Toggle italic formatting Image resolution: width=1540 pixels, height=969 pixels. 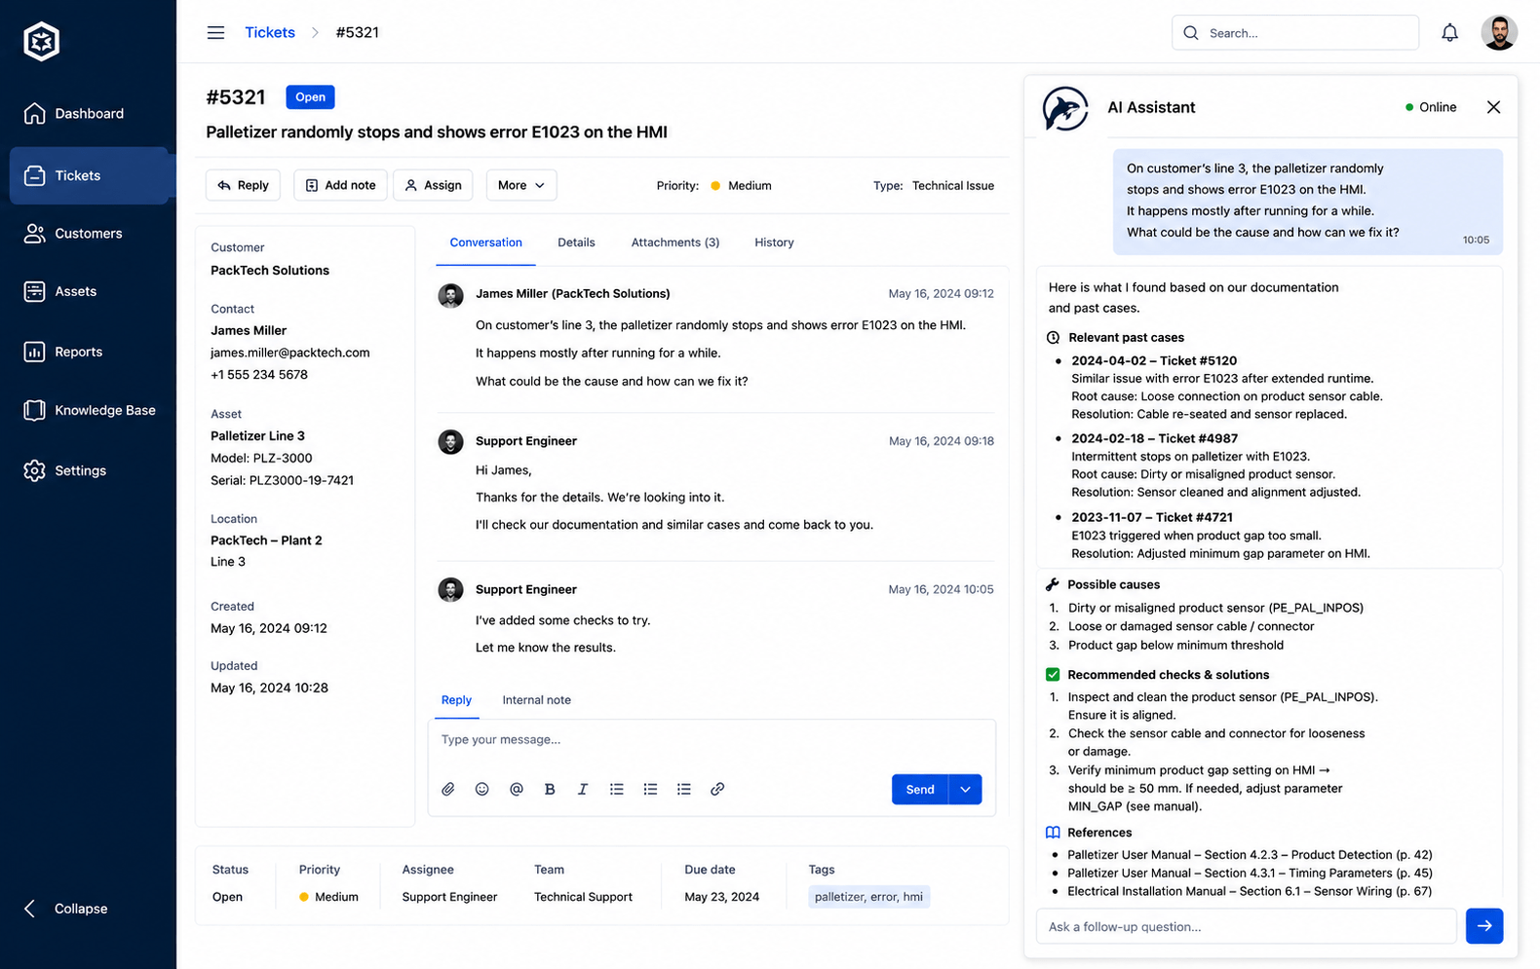[583, 789]
